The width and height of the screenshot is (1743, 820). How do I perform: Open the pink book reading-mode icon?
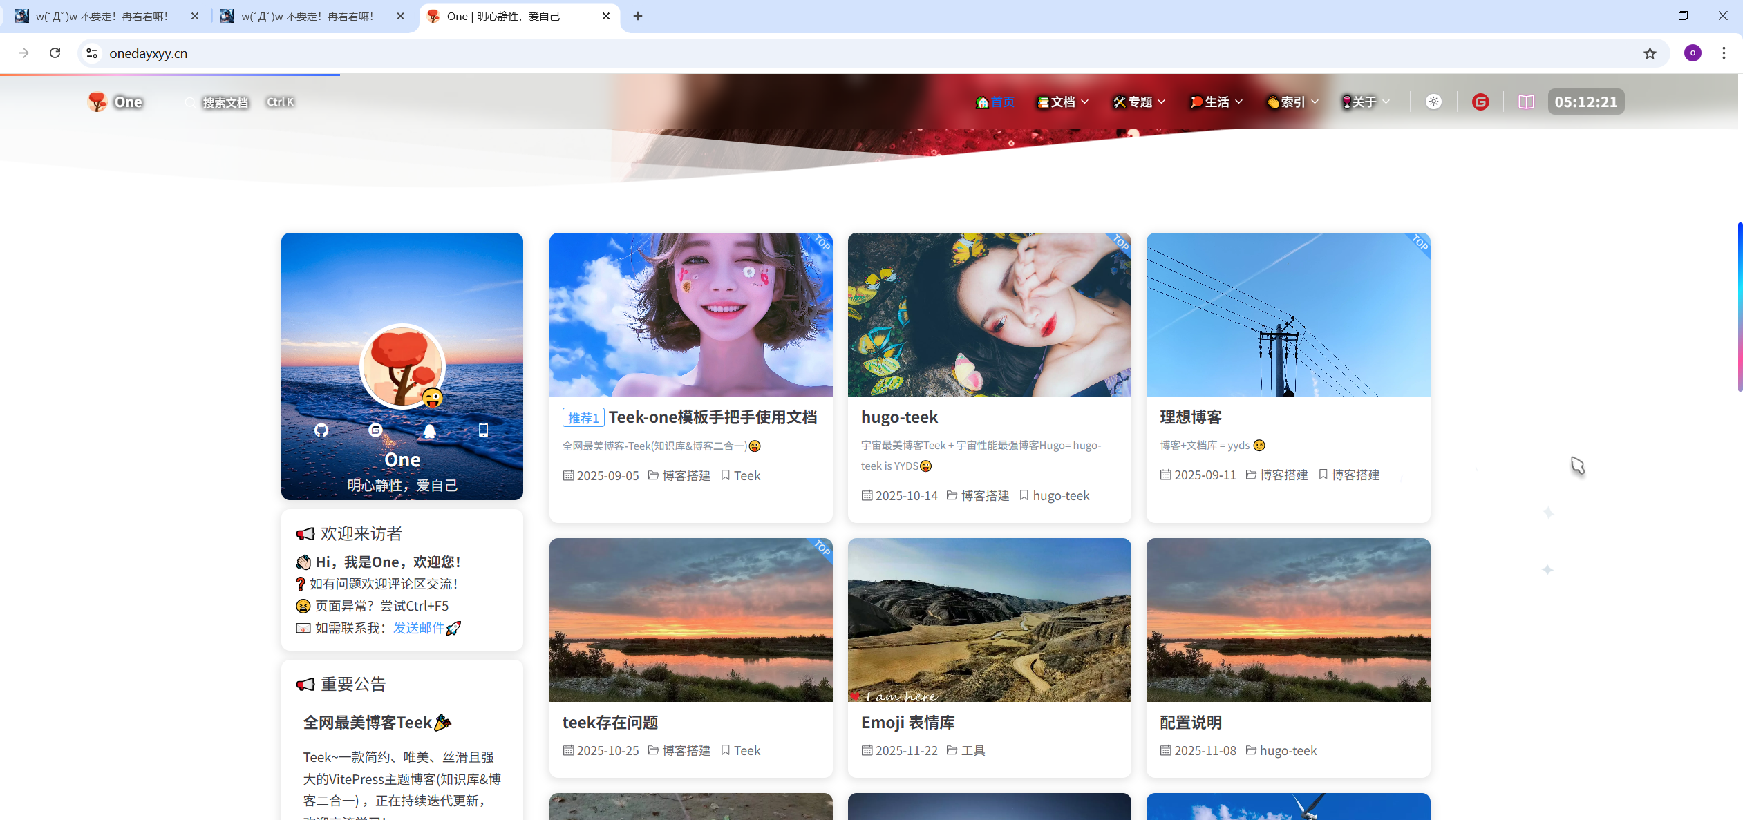click(x=1526, y=102)
